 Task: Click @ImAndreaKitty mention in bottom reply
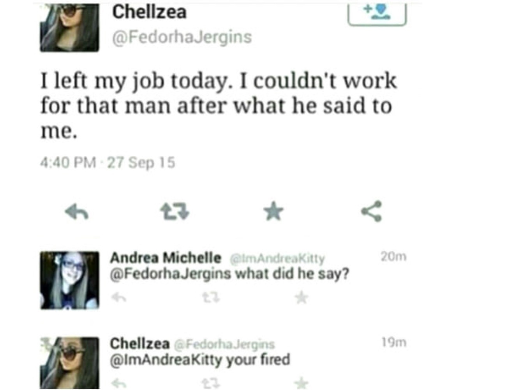pyautogui.click(x=166, y=360)
